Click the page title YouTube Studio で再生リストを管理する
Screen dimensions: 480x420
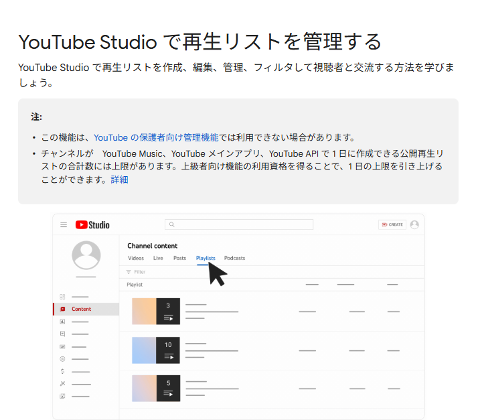[200, 42]
